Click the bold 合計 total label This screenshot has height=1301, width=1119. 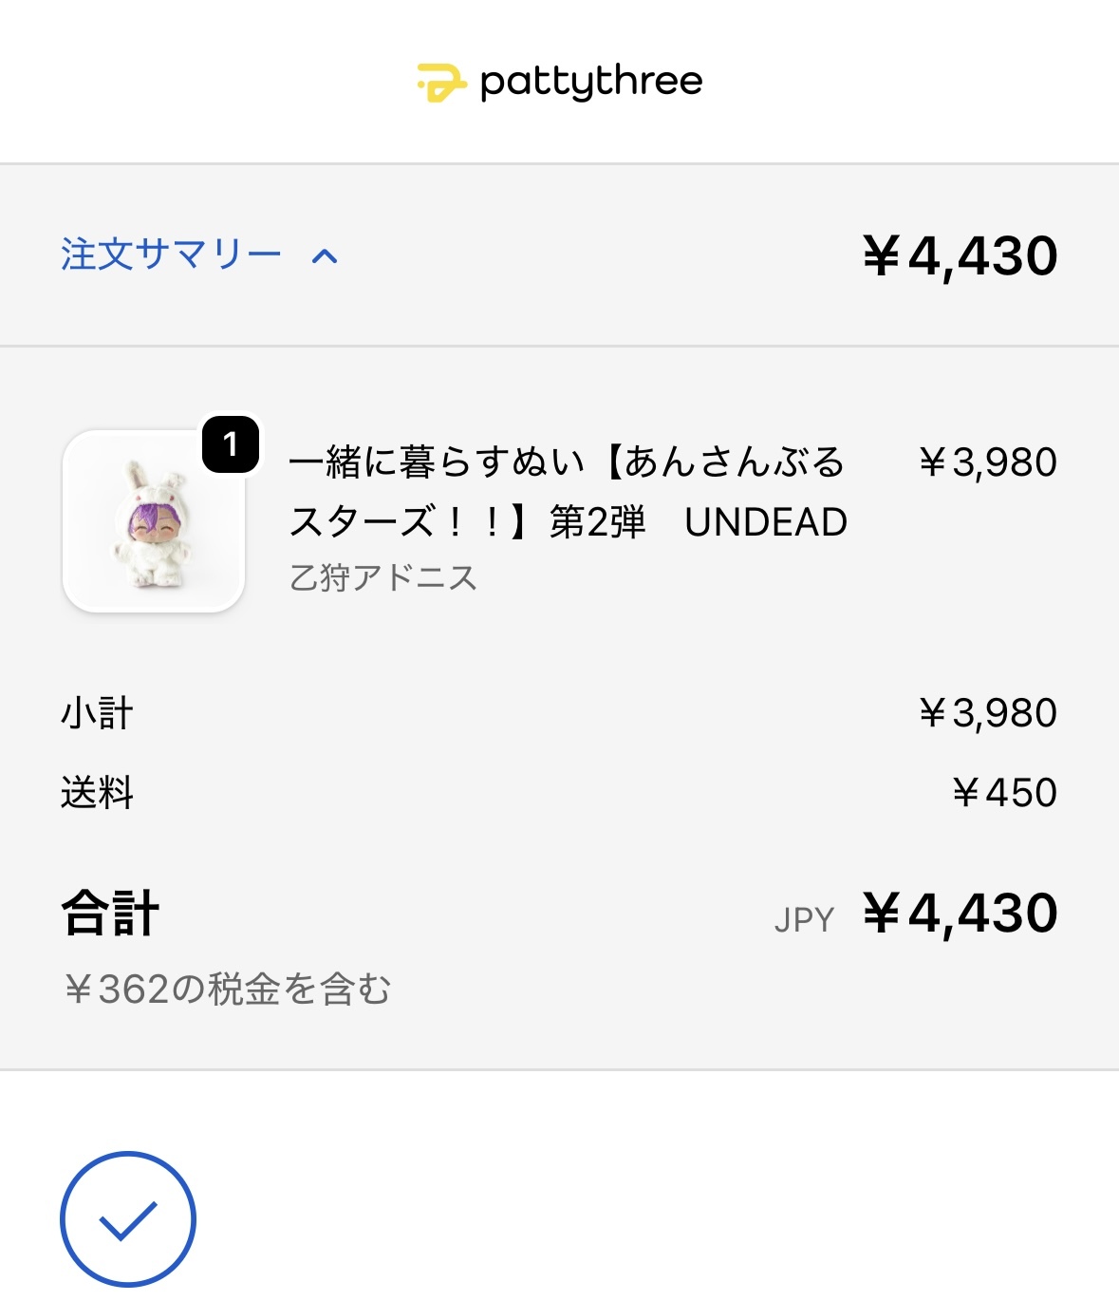110,914
